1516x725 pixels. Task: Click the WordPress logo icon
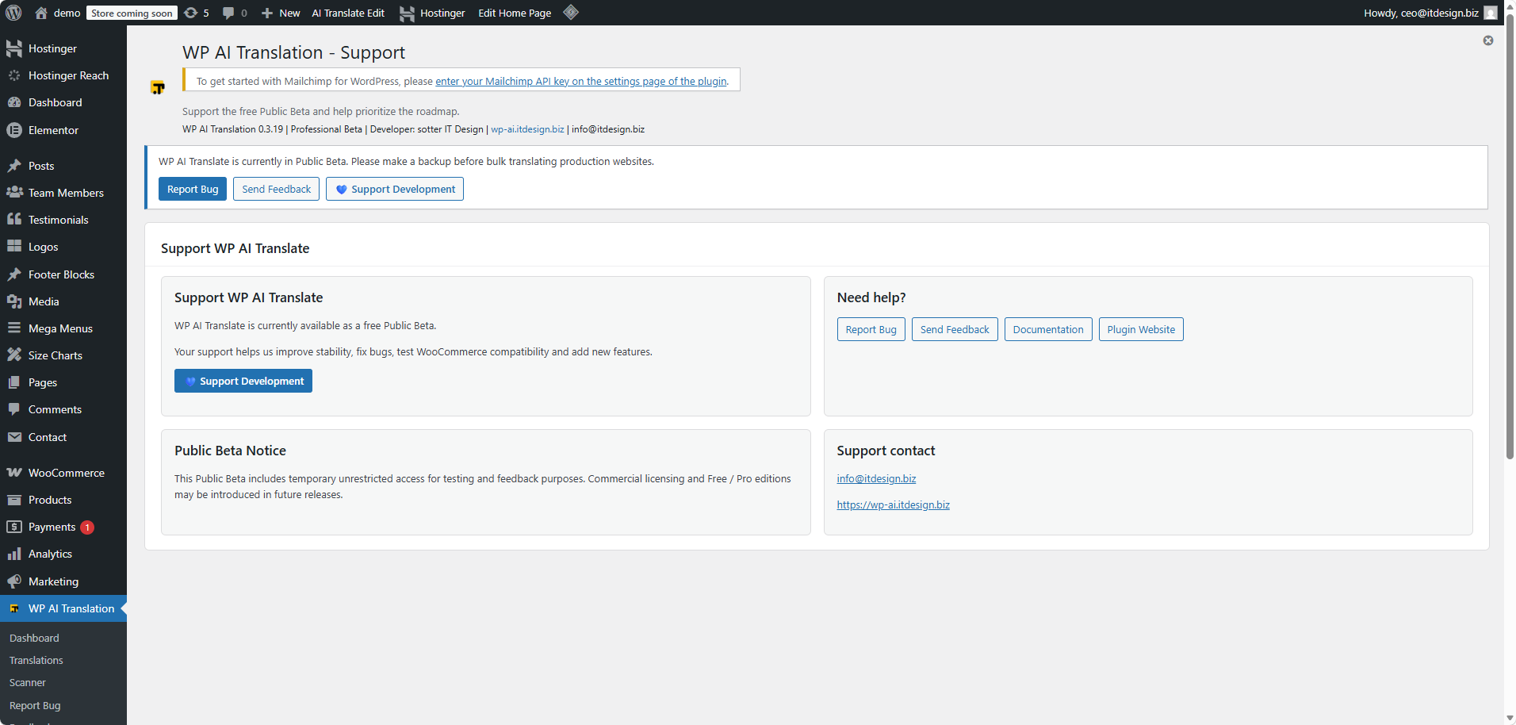[x=13, y=13]
